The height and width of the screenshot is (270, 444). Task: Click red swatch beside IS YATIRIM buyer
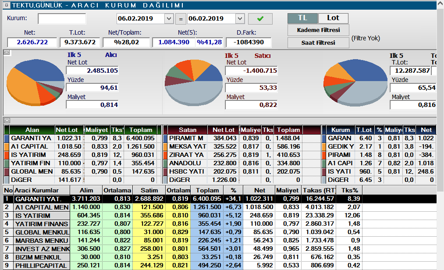(7, 155)
